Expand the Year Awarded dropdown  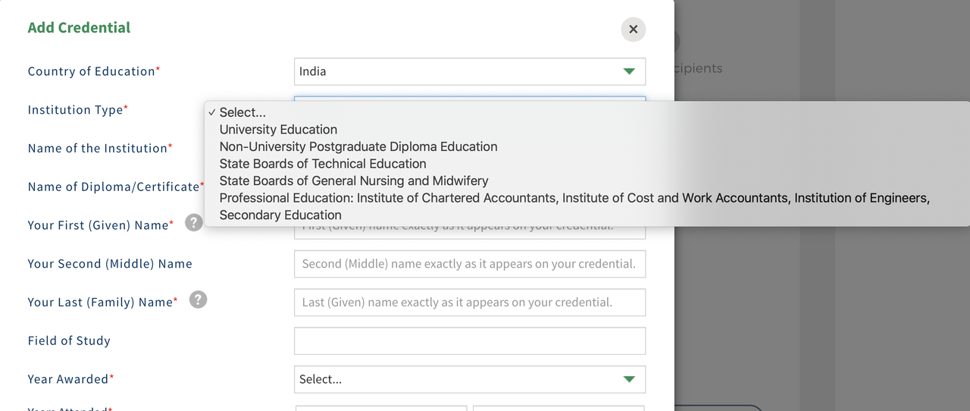click(x=628, y=379)
